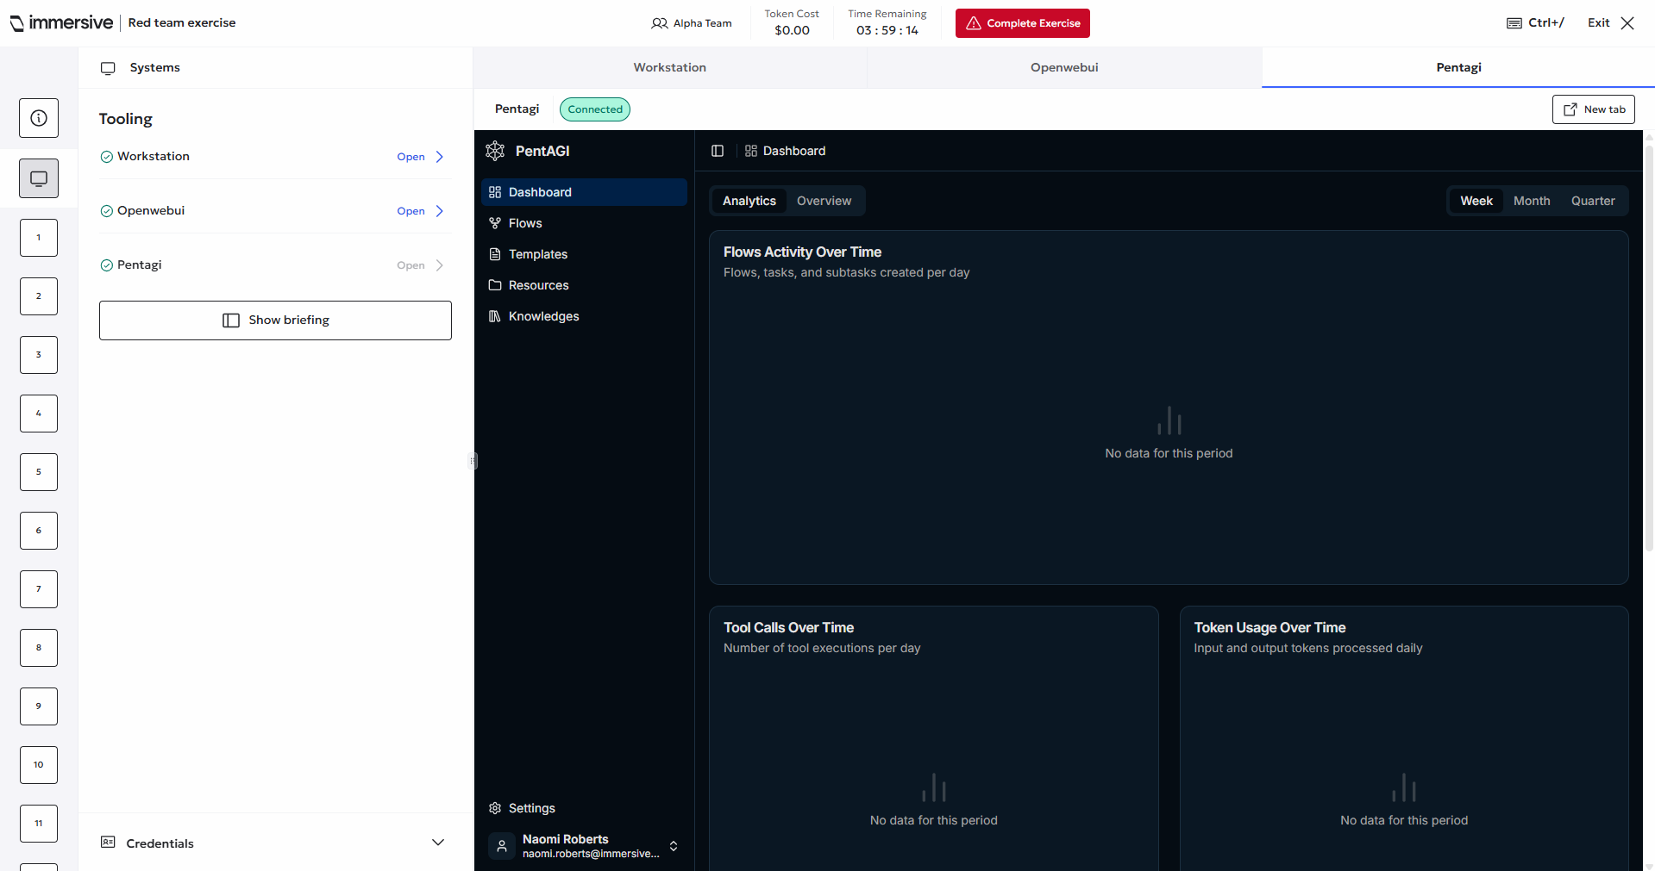
Task: Go to task step 10
Action: (x=39, y=765)
